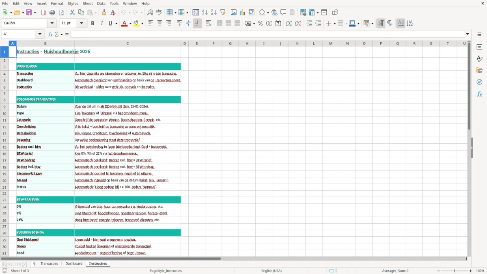Increase the cell indent
487x274 pixels.
309,24
